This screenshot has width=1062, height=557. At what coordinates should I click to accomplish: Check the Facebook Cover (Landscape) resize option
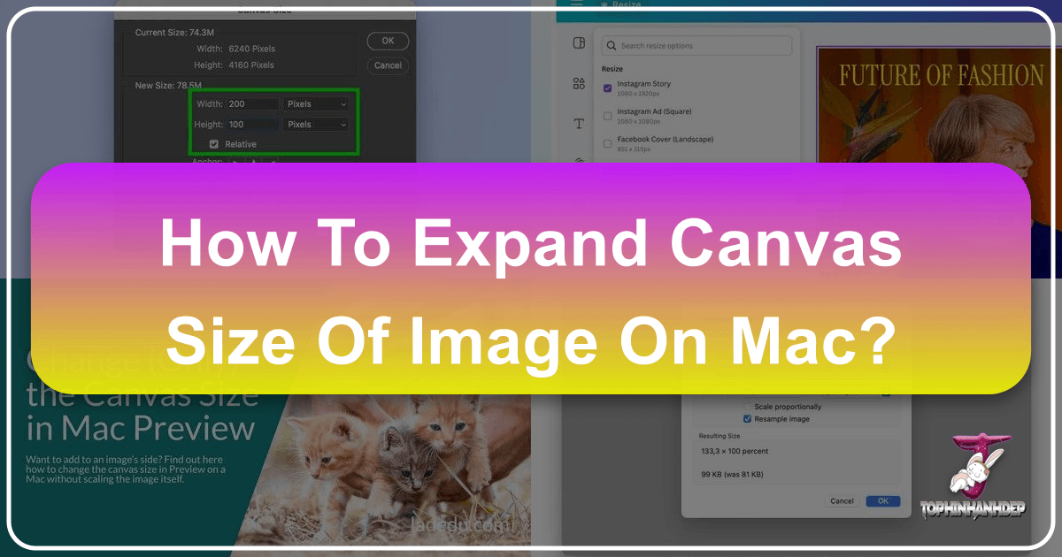608,143
